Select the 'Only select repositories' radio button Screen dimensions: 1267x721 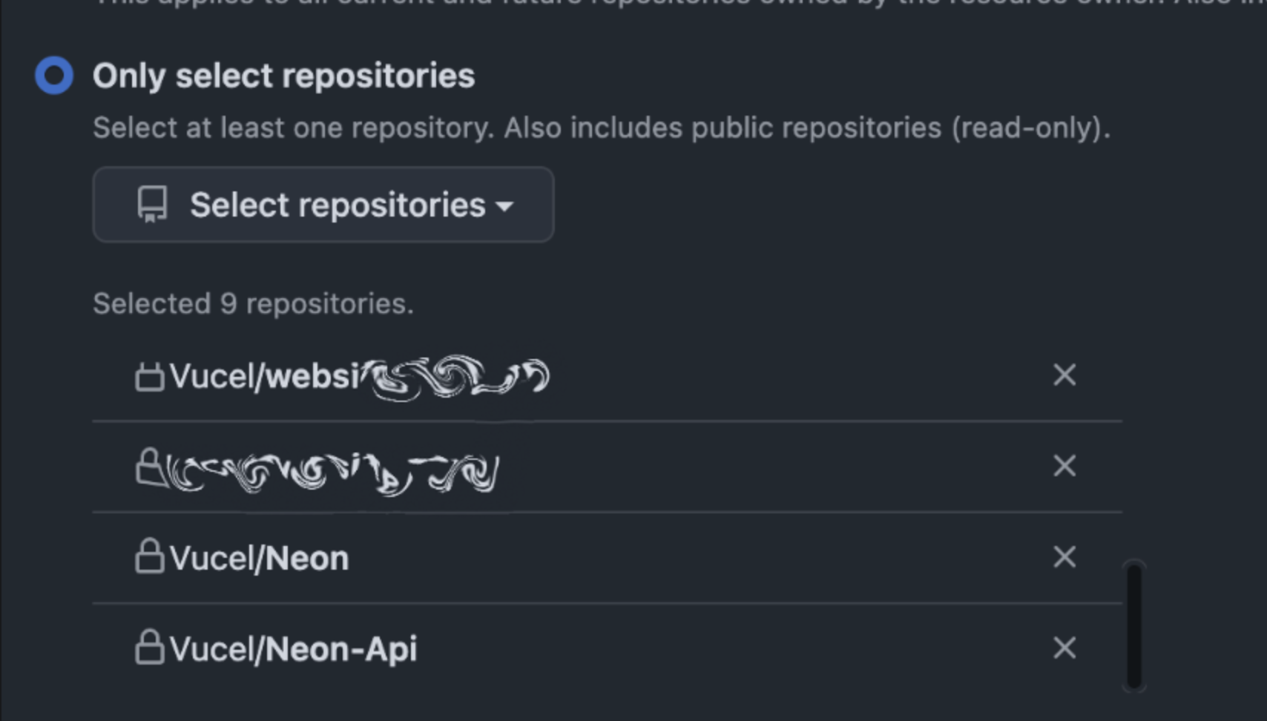54,76
